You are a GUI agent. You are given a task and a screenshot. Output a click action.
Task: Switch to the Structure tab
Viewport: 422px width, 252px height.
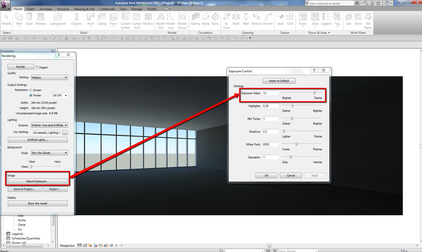click(63, 9)
